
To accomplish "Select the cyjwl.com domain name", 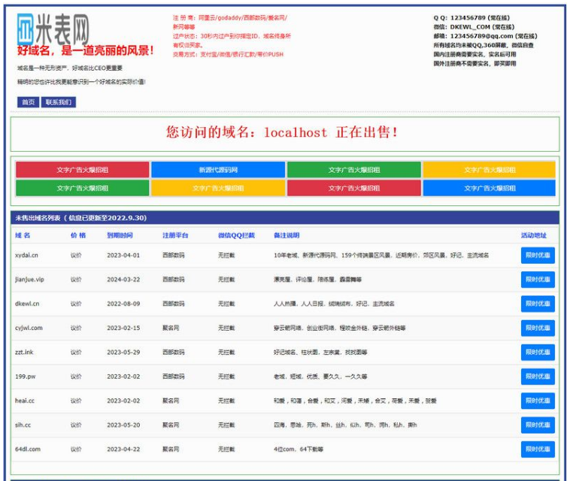I will pos(29,328).
